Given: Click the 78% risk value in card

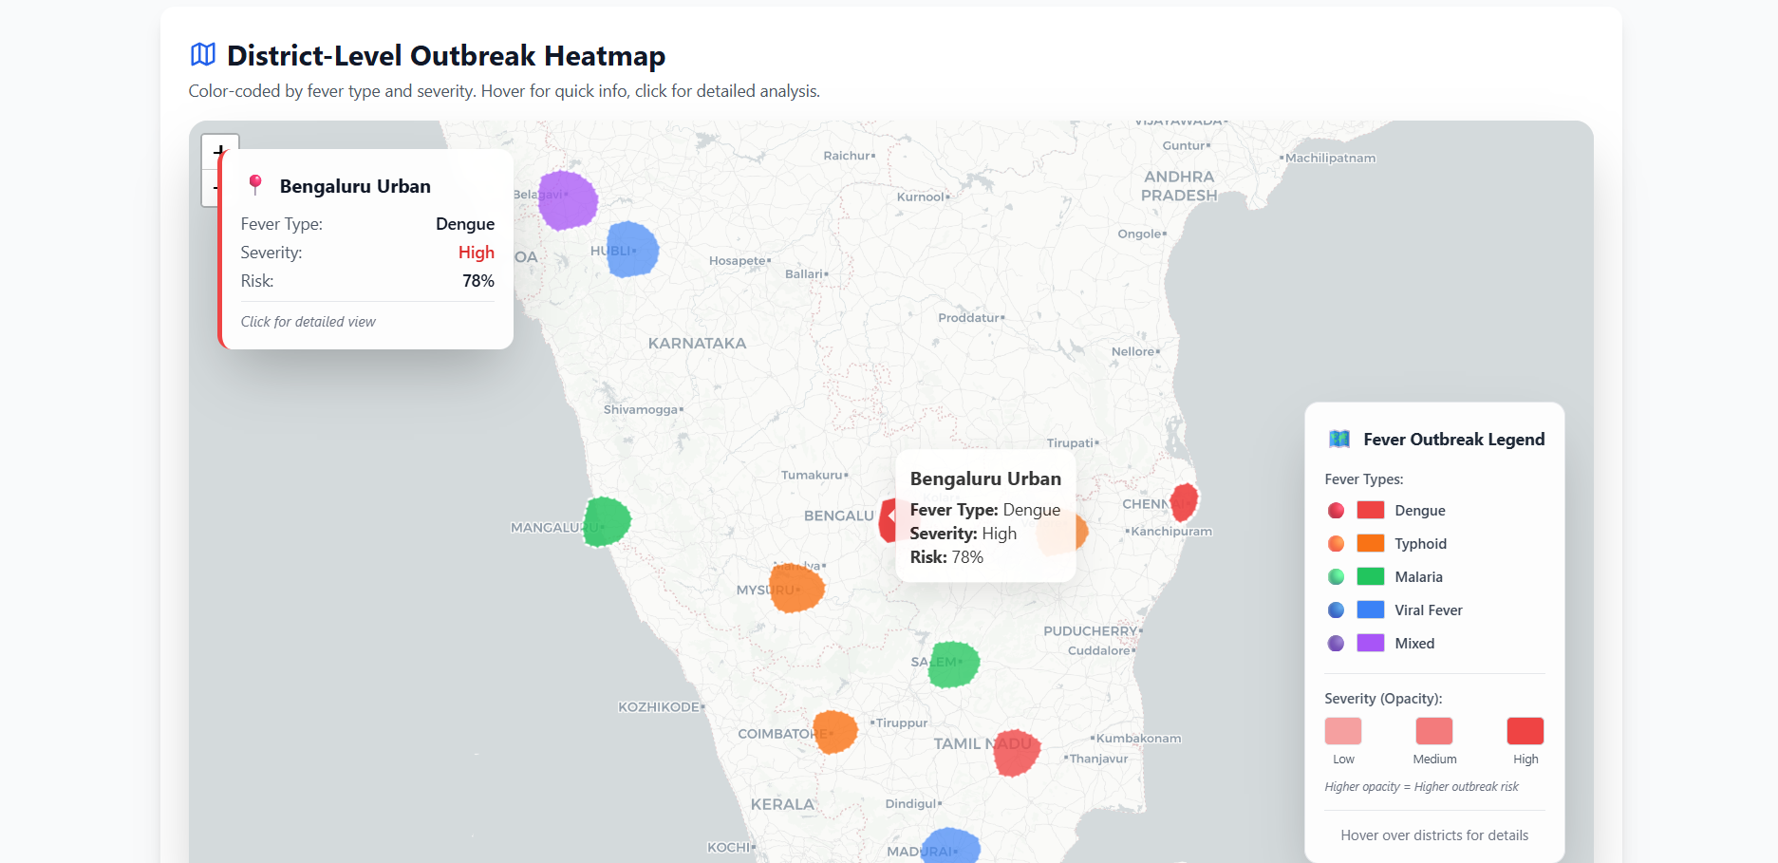Looking at the screenshot, I should [x=478, y=281].
